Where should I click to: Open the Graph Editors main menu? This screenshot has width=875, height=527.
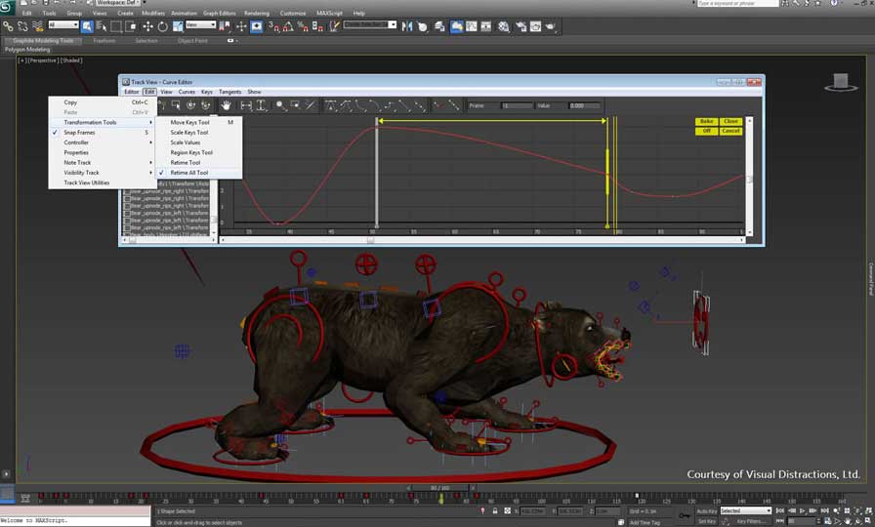click(x=219, y=13)
